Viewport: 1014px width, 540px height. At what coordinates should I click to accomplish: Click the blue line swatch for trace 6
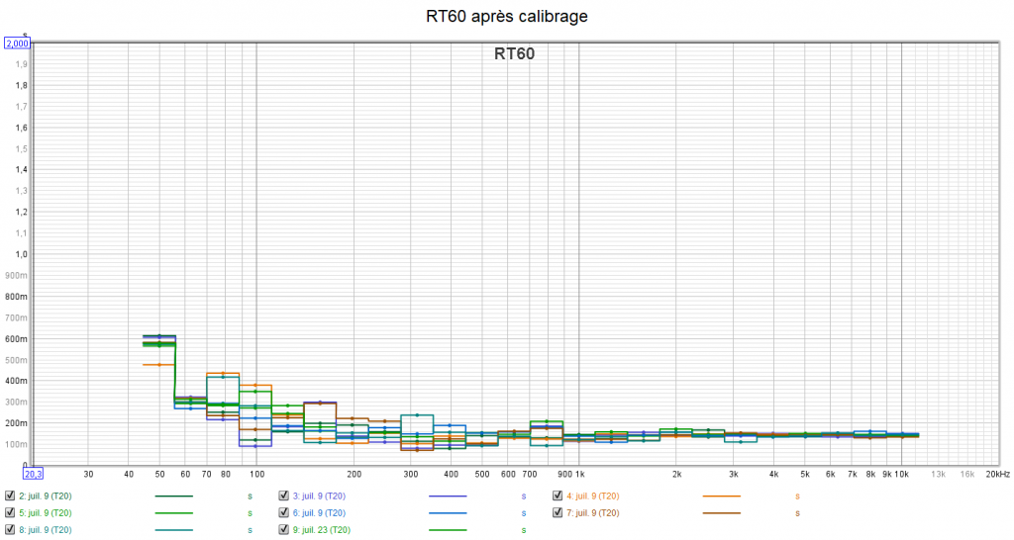[448, 513]
